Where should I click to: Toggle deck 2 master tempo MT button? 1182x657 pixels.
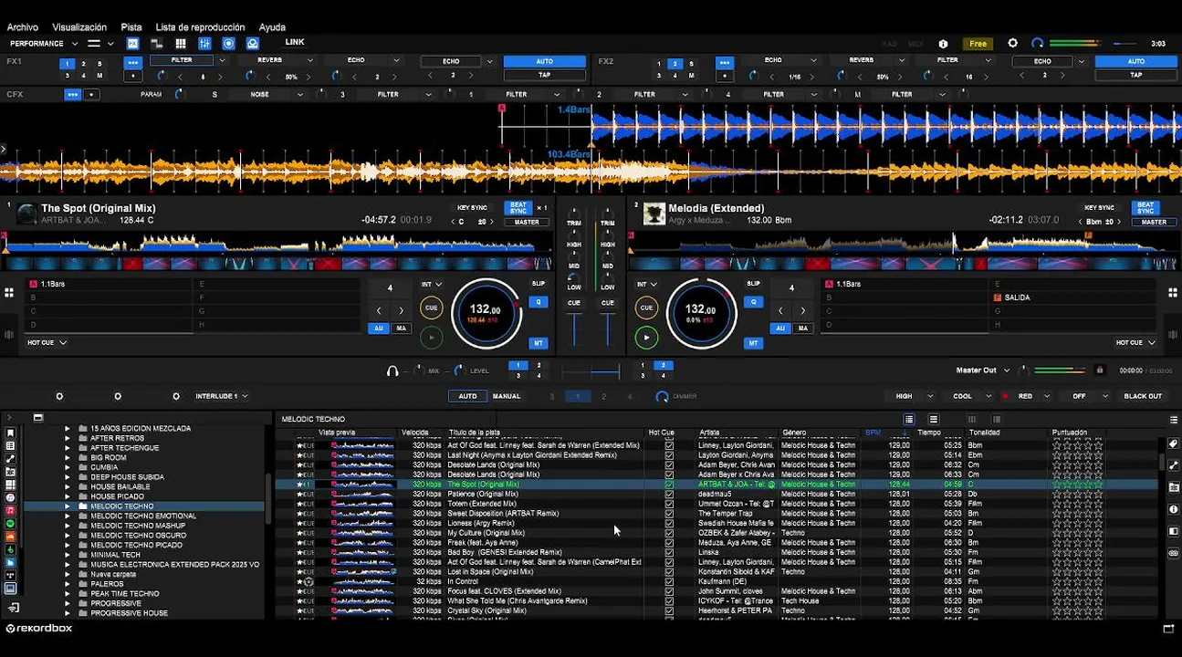tap(753, 343)
